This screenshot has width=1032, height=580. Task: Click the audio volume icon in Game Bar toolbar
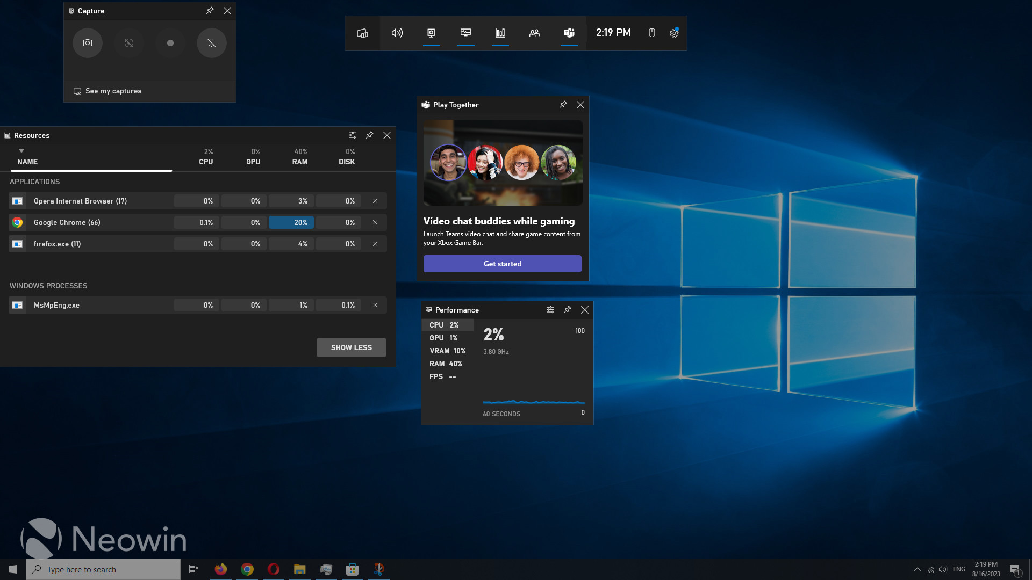(397, 33)
